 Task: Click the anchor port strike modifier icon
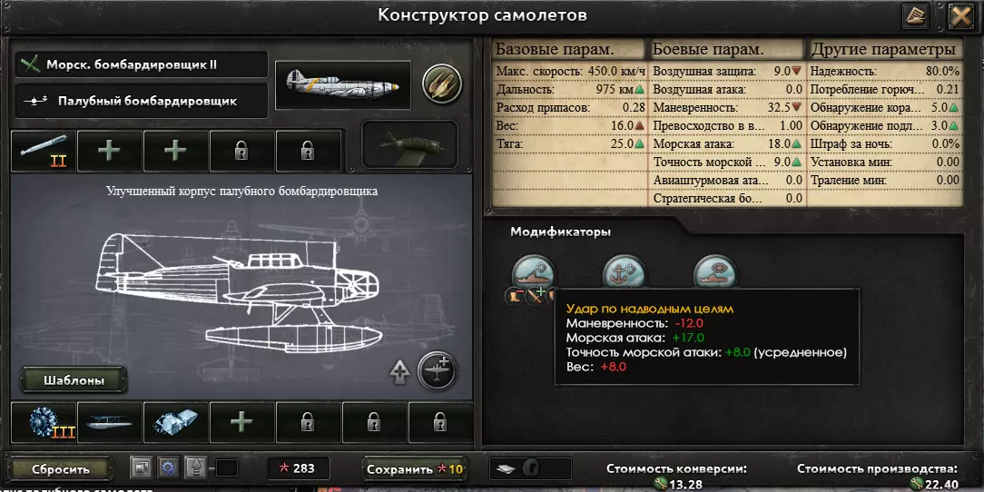coord(624,271)
